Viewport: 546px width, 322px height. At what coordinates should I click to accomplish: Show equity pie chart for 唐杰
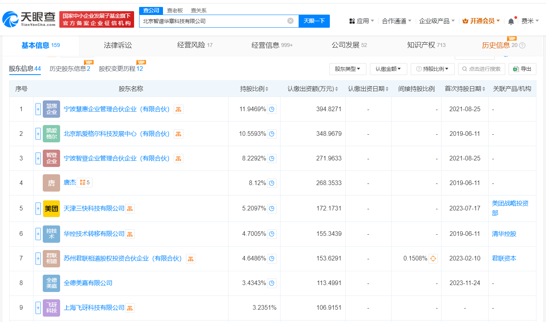tap(272, 183)
